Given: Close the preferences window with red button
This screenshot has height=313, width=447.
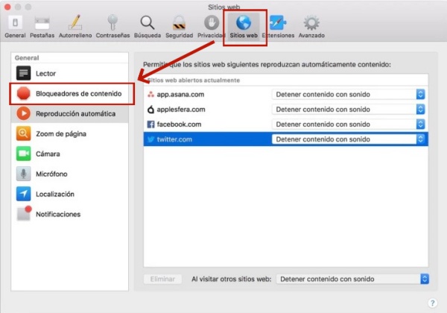Looking at the screenshot, I should tap(7, 7).
